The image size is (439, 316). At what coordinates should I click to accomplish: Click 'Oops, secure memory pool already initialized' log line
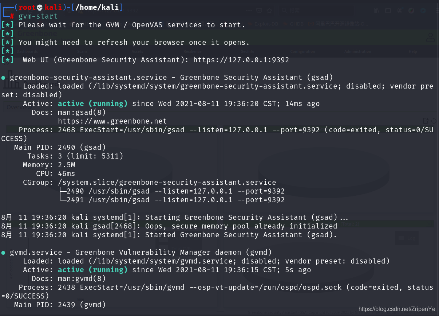[169, 226]
